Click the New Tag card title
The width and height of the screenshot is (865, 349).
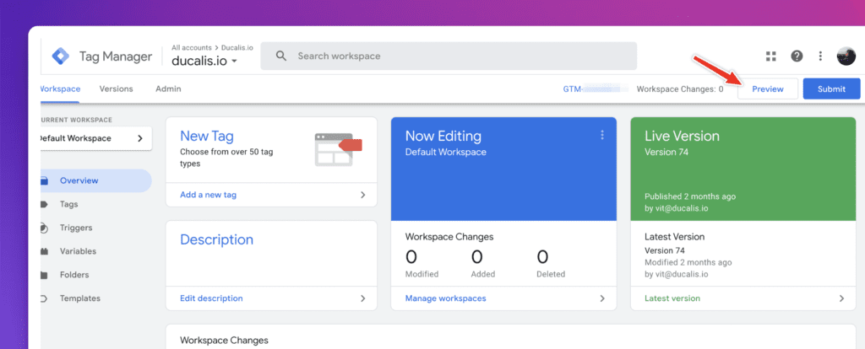[207, 136]
